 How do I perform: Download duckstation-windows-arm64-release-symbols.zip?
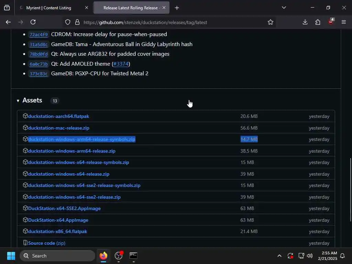pyautogui.click(x=82, y=140)
